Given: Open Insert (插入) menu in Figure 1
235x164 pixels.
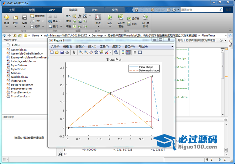Looking at the screenshot, I should pyautogui.click(x=92, y=47).
